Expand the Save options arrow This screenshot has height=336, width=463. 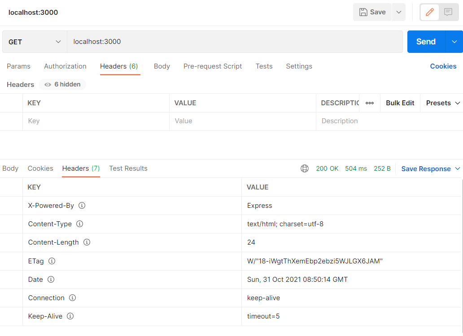[399, 12]
